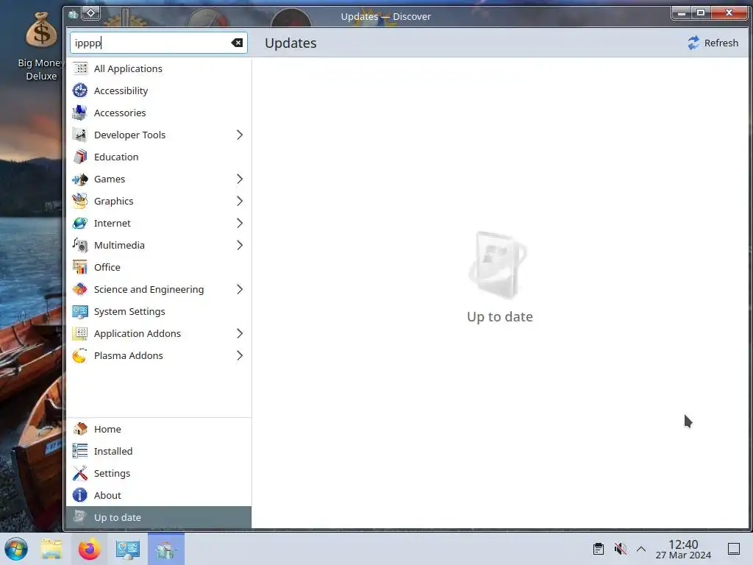
Task: Click the Refresh arrows icon
Action: [693, 43]
